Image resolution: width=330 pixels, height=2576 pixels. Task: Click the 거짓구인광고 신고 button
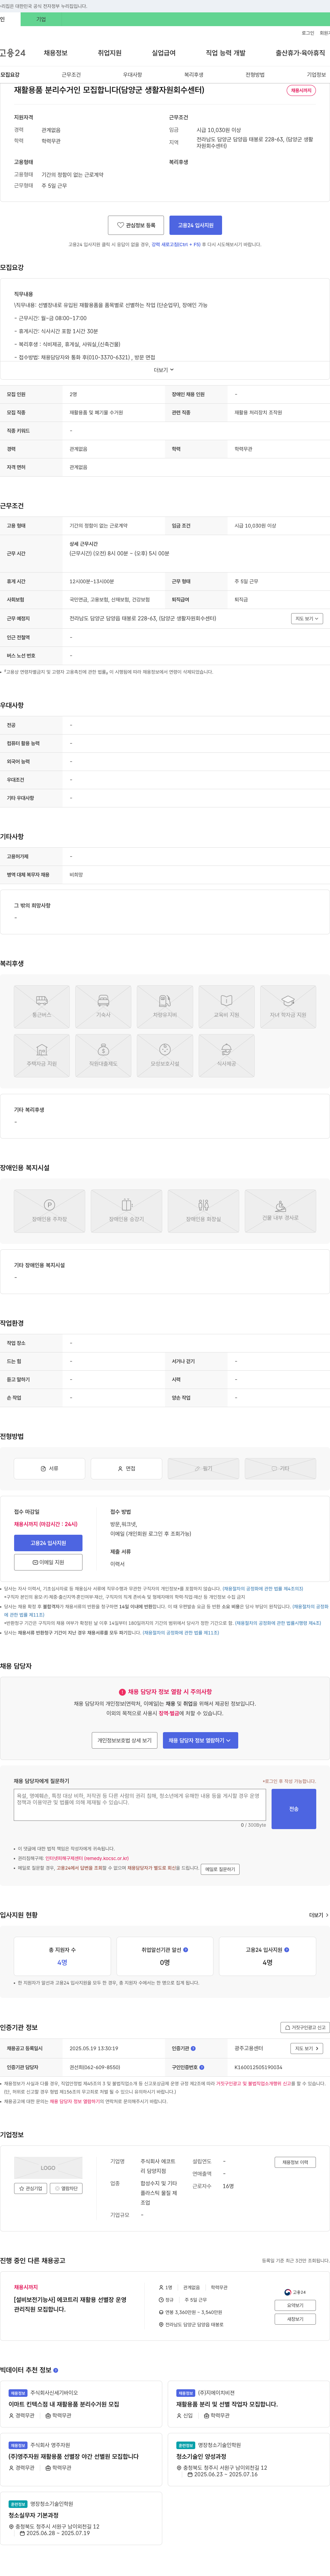(x=305, y=2027)
